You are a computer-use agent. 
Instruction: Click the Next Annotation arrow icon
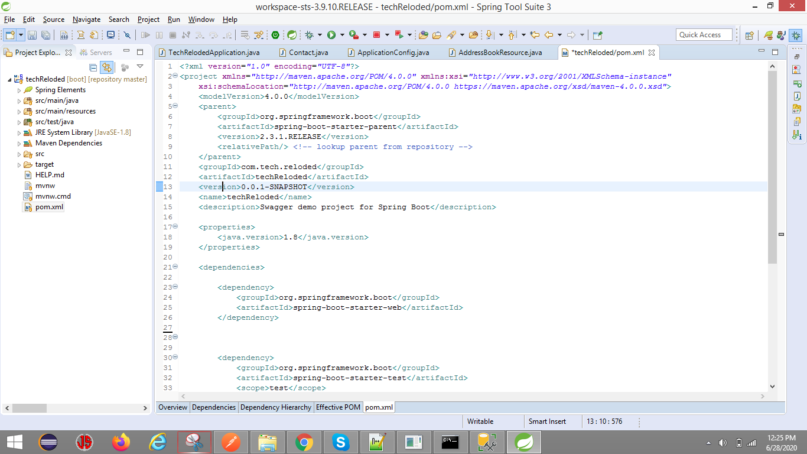(x=490, y=35)
